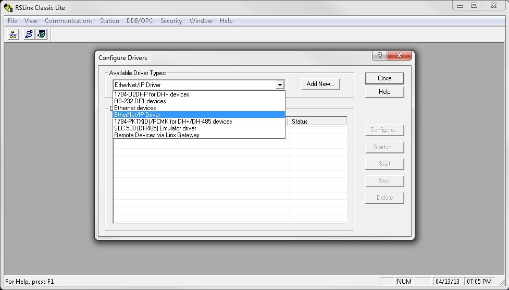This screenshot has height=290, width=509.
Task: Click the Delete button
Action: [x=384, y=198]
